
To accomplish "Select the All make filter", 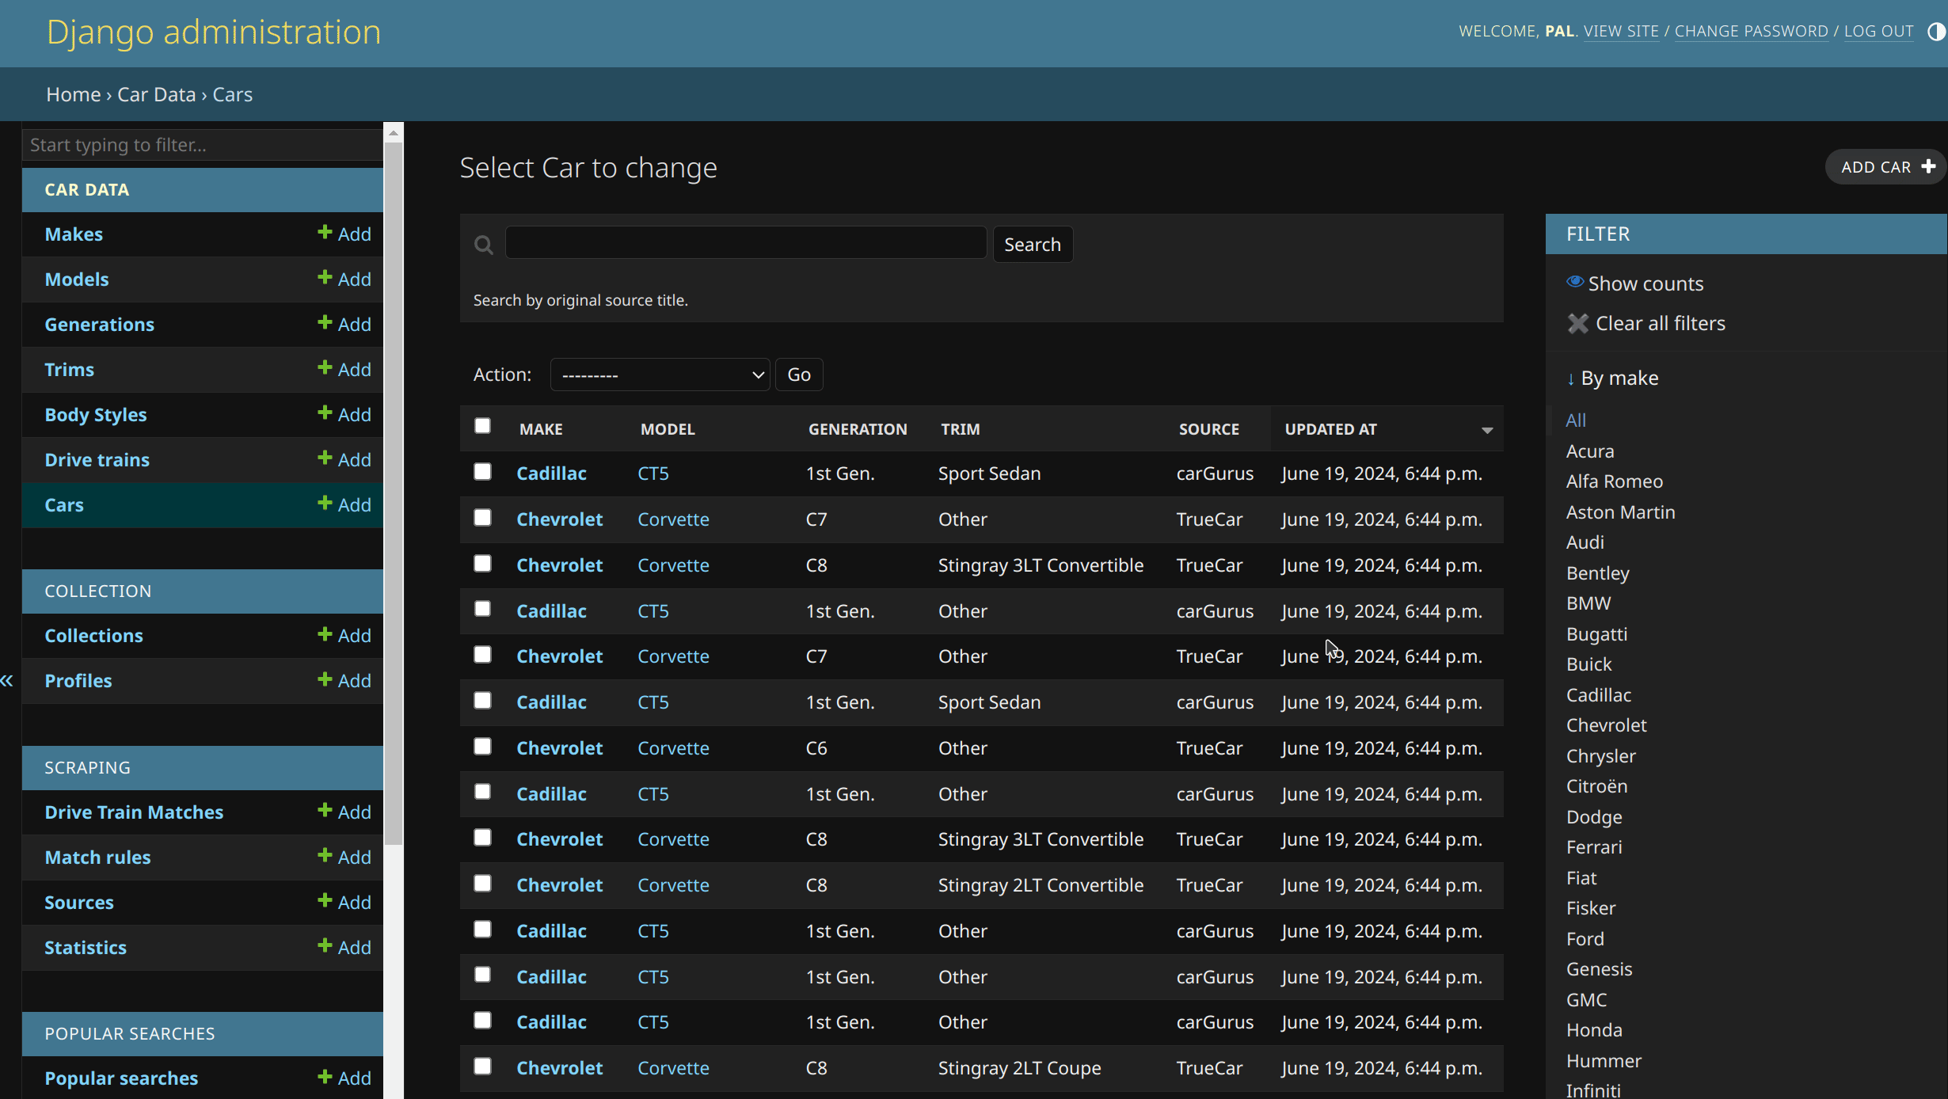I will pos(1576,420).
